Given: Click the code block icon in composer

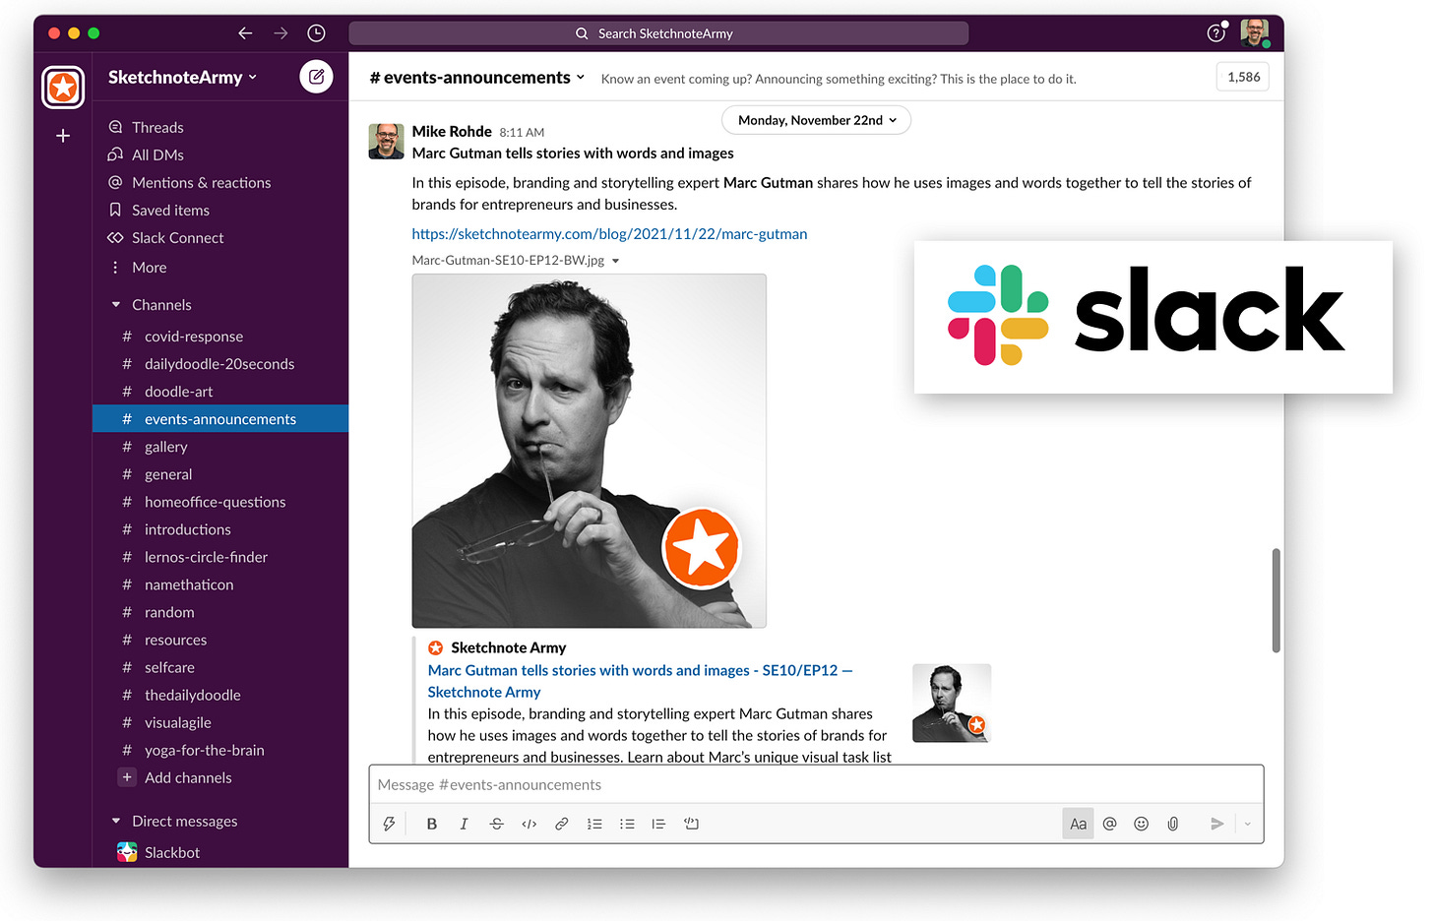Looking at the screenshot, I should click(692, 824).
